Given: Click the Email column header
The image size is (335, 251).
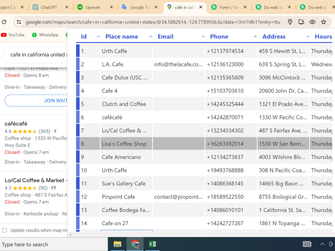Looking at the screenshot, I should pyautogui.click(x=165, y=36).
